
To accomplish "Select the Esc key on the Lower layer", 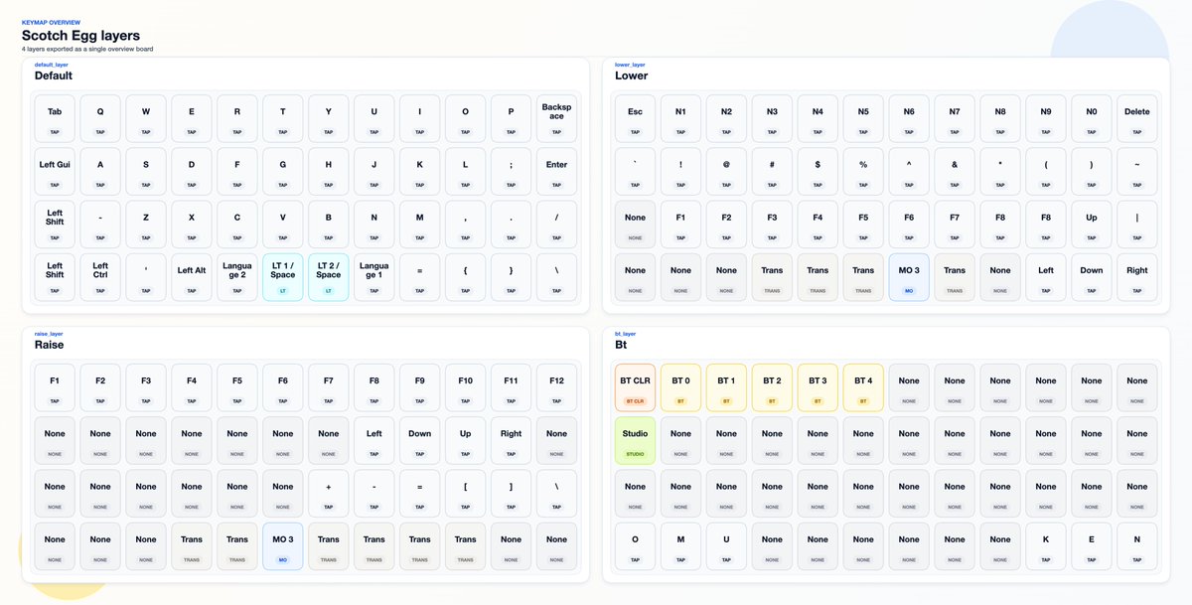I will (x=635, y=117).
